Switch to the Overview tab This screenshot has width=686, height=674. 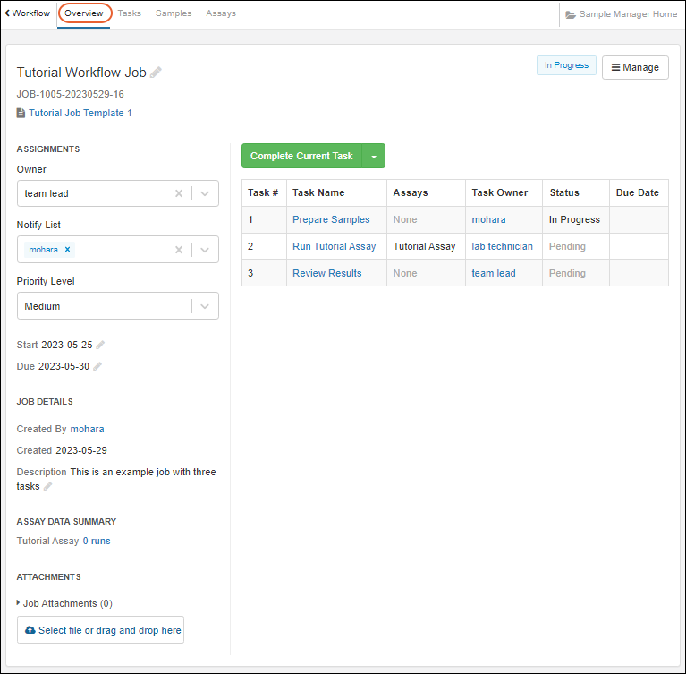pyautogui.click(x=84, y=13)
